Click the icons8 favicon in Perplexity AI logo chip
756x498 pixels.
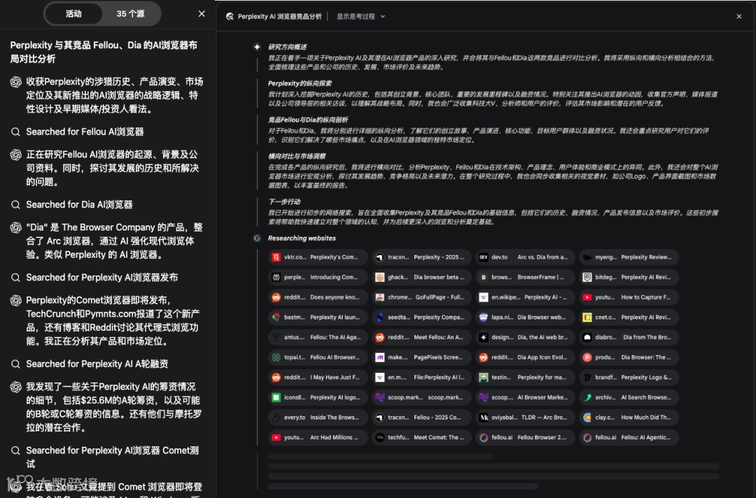(276, 397)
